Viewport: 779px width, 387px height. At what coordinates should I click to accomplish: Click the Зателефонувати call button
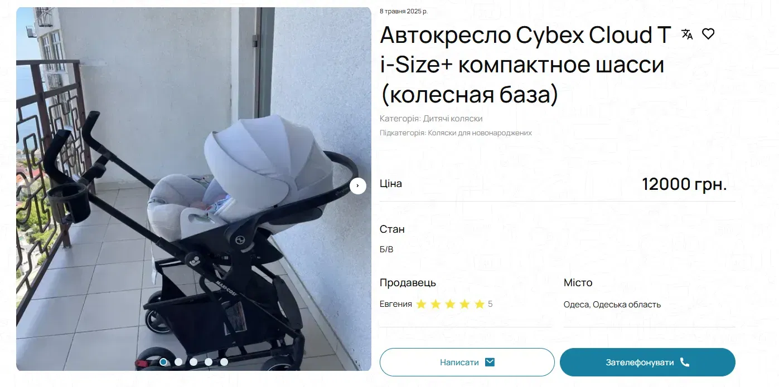(x=647, y=362)
